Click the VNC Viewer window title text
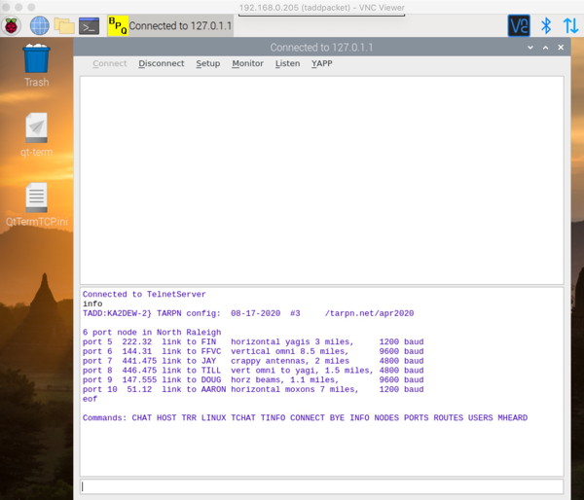 click(x=322, y=8)
